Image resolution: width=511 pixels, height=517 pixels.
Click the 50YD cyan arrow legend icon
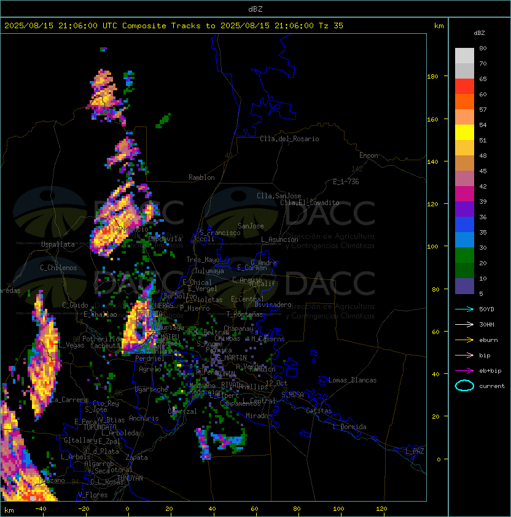point(464,309)
